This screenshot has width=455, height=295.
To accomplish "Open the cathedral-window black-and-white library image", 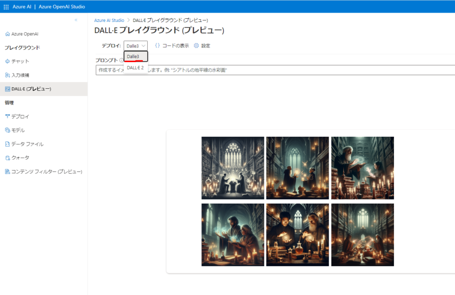I will 233,168.
